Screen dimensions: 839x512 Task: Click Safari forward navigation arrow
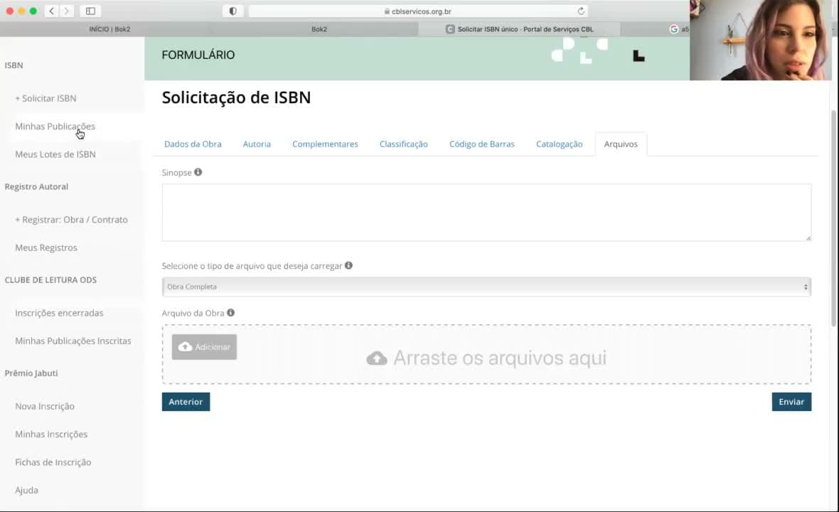tap(66, 11)
